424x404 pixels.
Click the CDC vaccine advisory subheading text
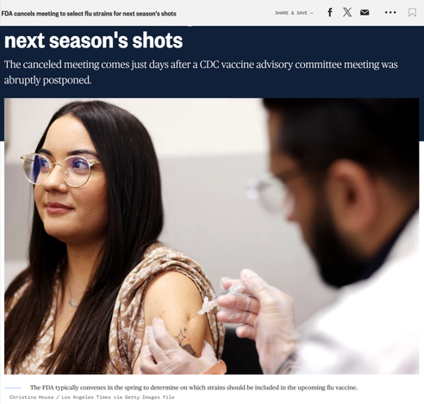click(201, 72)
